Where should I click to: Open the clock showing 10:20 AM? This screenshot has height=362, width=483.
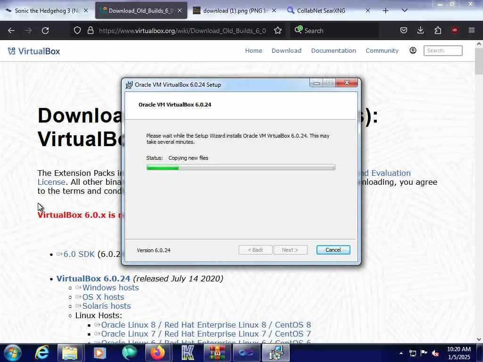pos(458,353)
